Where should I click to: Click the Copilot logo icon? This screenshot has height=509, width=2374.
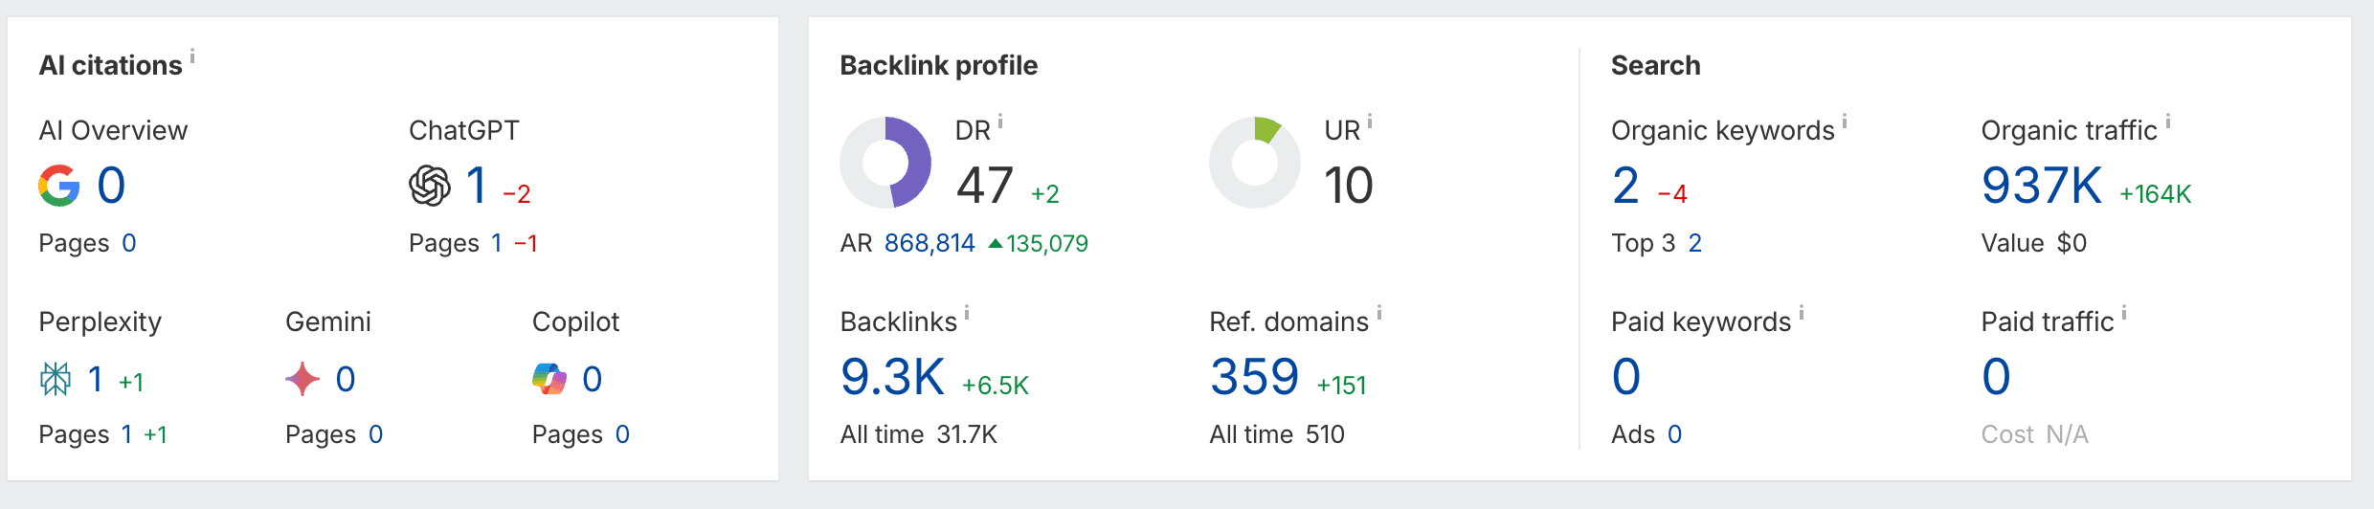click(x=549, y=380)
